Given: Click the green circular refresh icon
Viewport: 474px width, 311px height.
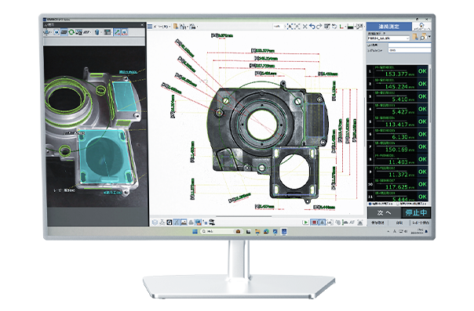Looking at the screenshot, I should tap(71, 32).
